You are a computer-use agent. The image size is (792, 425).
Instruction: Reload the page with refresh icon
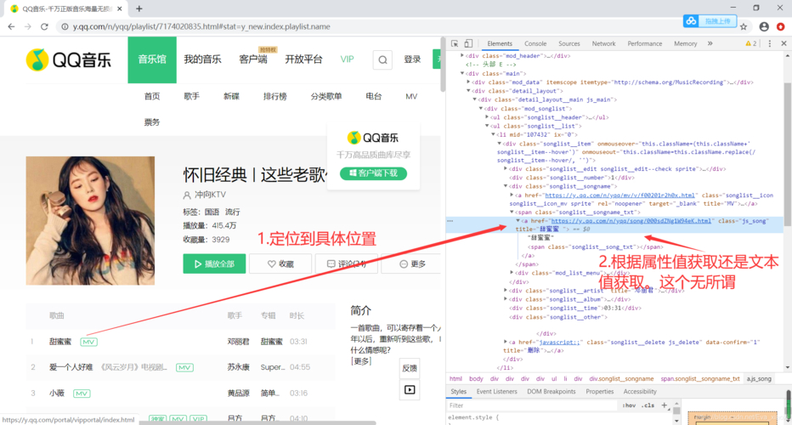(44, 26)
